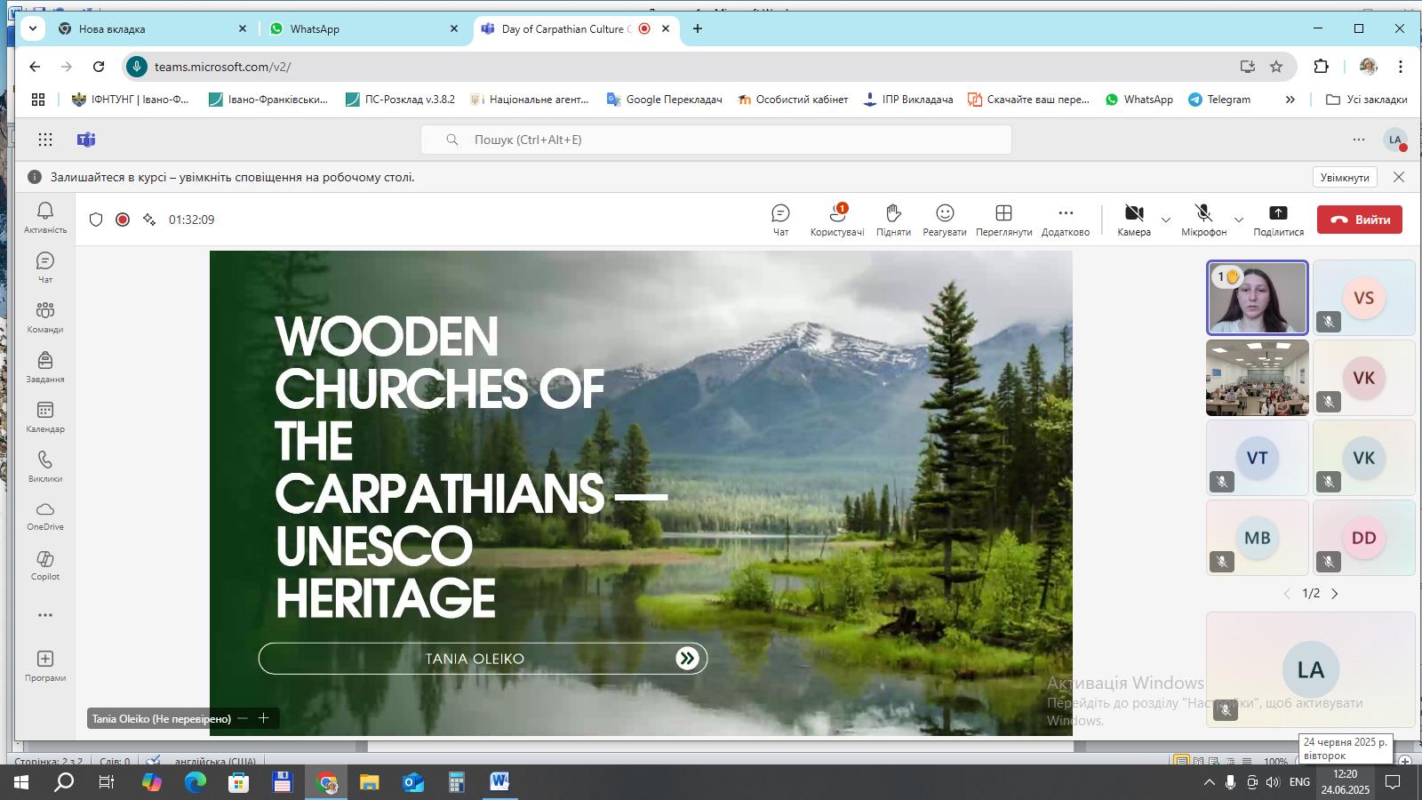Open reactions (Реагувати) menu
The width and height of the screenshot is (1422, 800).
[x=945, y=220]
